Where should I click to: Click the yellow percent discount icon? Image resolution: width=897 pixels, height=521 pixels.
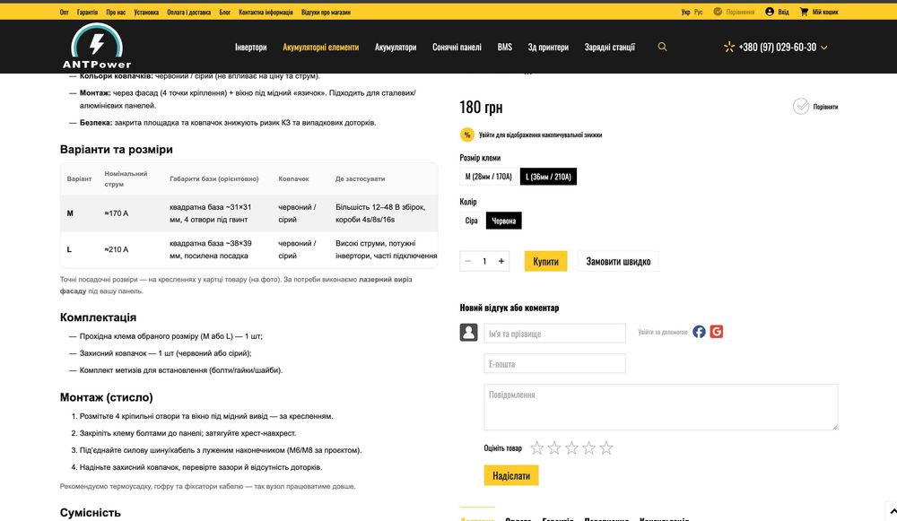466,135
